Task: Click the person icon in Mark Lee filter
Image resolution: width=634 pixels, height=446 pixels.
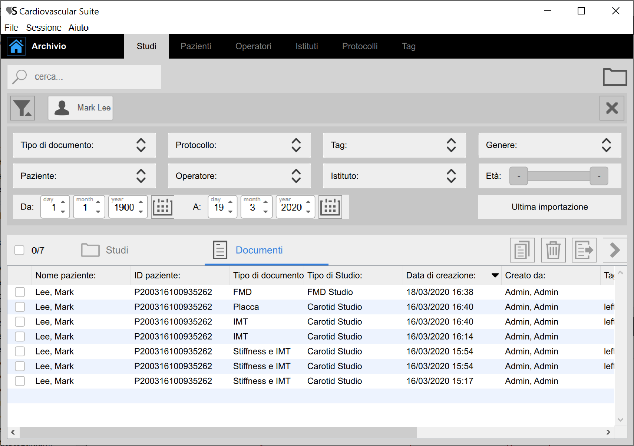Action: (62, 108)
